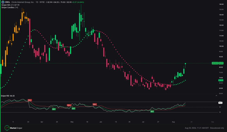This screenshot has width=227, height=132.
Task: Click the 04:38:40 countdown tag
Action: (215, 63)
